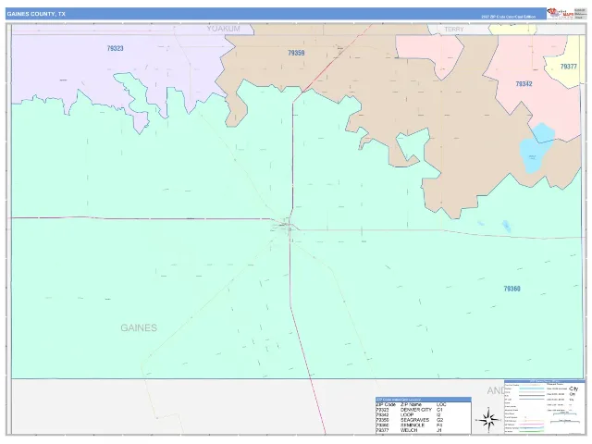Select the 79377 ZIP code label

point(569,67)
